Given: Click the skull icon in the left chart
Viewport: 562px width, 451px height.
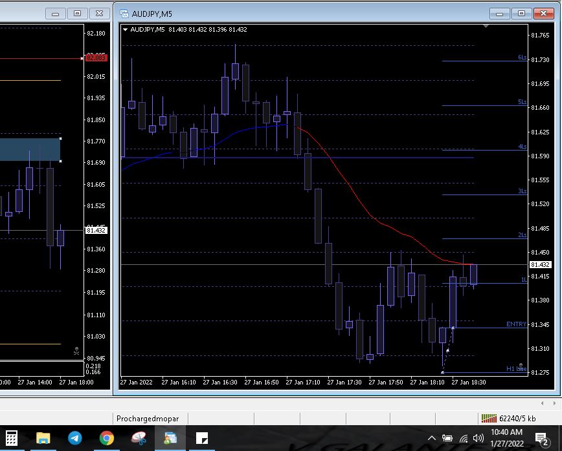Looking at the screenshot, I should click(x=76, y=351).
